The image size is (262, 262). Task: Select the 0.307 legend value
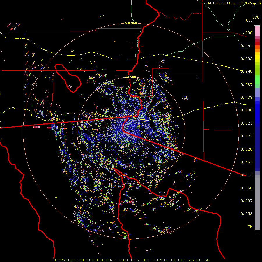click(247, 201)
